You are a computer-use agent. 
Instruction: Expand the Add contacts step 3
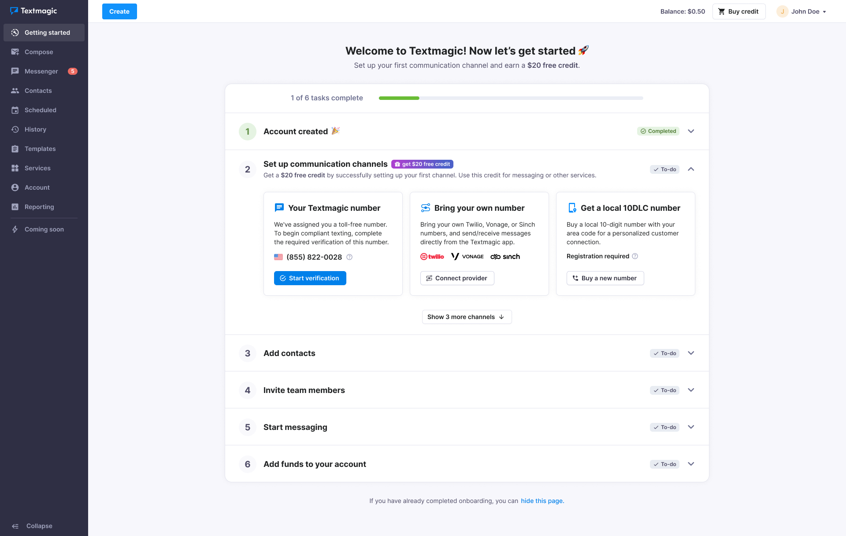tap(691, 353)
